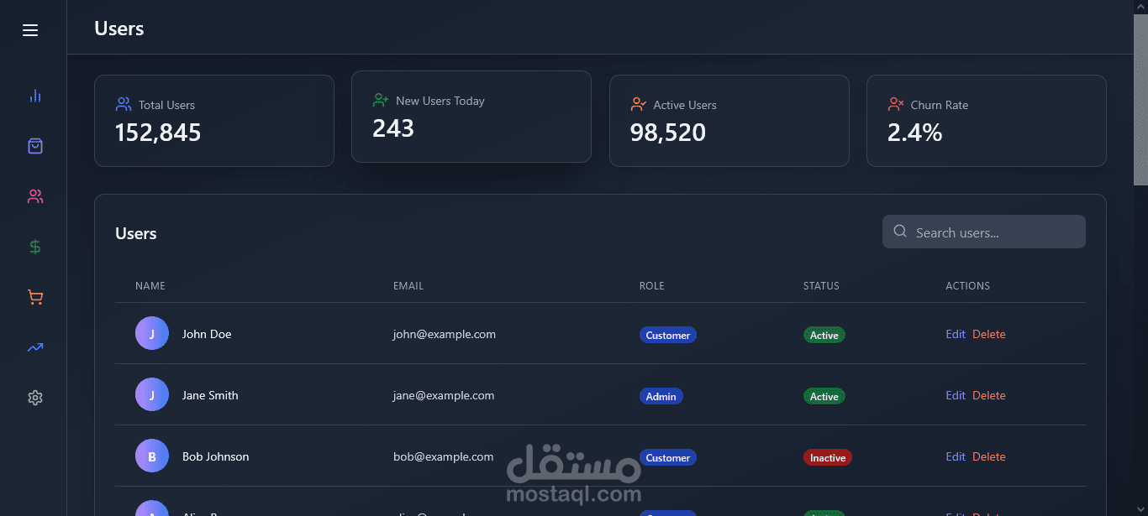
Task: Edit the John Doe user
Action: [956, 334]
